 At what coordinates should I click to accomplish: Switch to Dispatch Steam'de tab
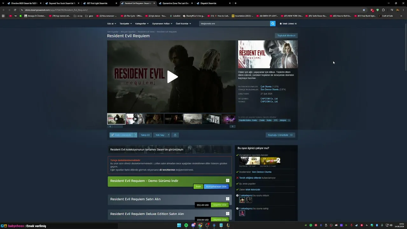point(214,3)
